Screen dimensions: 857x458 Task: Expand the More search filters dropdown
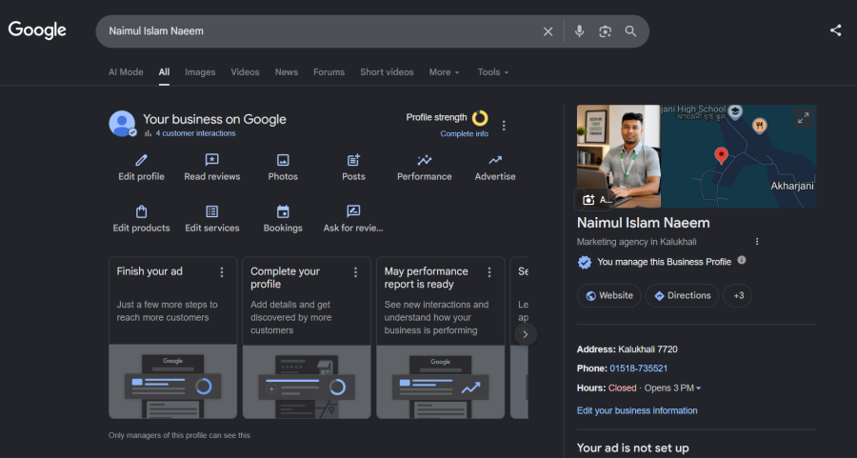click(445, 72)
